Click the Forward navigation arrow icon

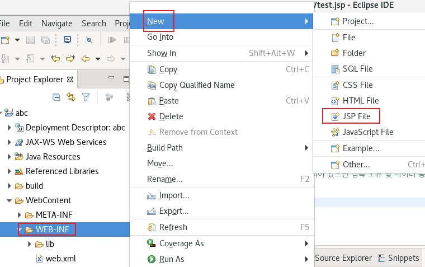(x=111, y=59)
